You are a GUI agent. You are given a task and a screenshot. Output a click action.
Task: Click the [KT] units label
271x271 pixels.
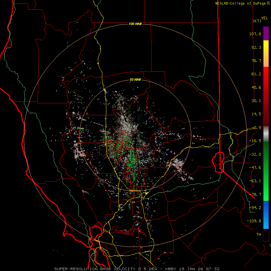(257, 21)
